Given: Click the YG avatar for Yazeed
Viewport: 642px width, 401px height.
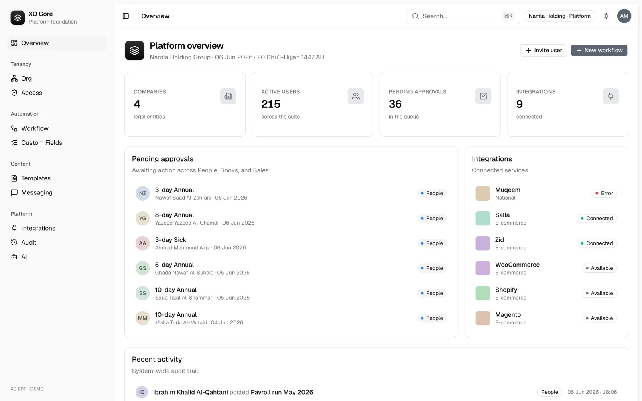Looking at the screenshot, I should pyautogui.click(x=142, y=218).
